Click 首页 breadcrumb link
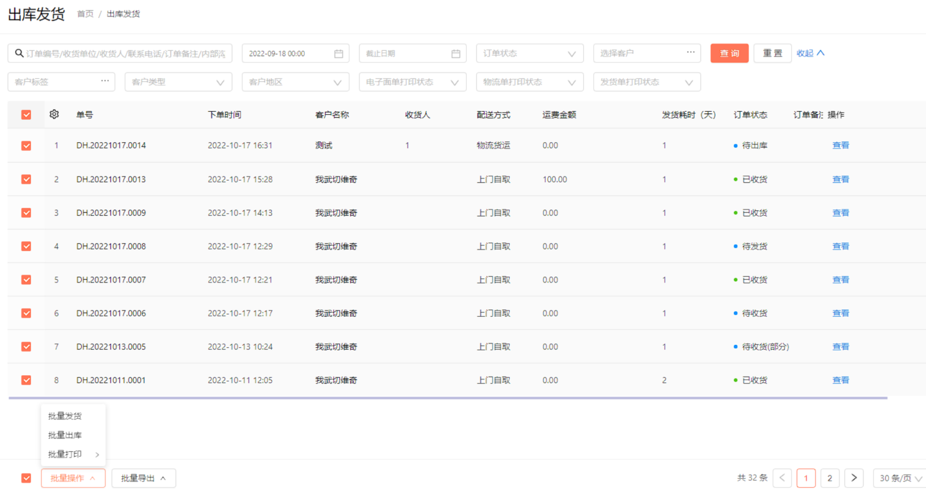Image resolution: width=926 pixels, height=492 pixels. [85, 14]
